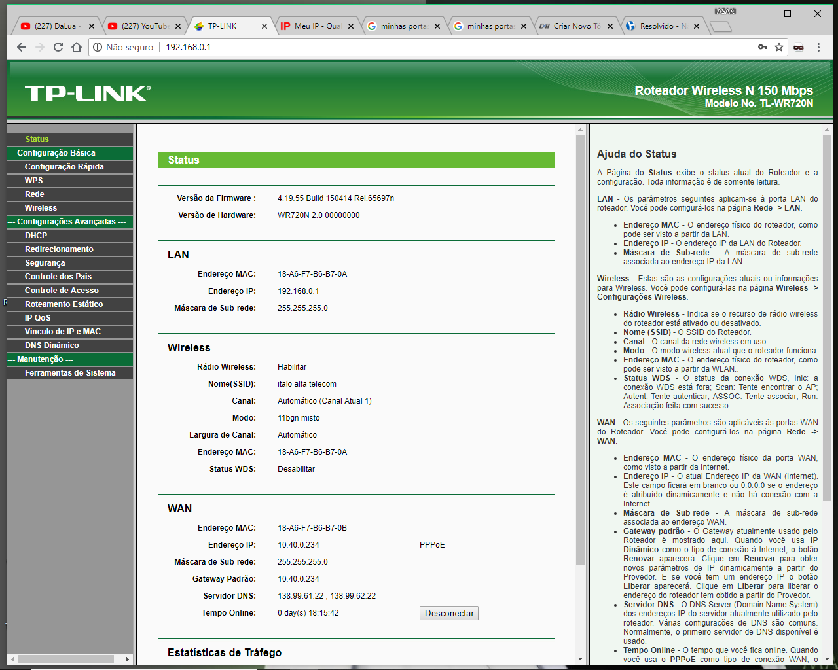Image resolution: width=838 pixels, height=670 pixels.
Task: Close the DaLua tab
Action: pos(92,26)
